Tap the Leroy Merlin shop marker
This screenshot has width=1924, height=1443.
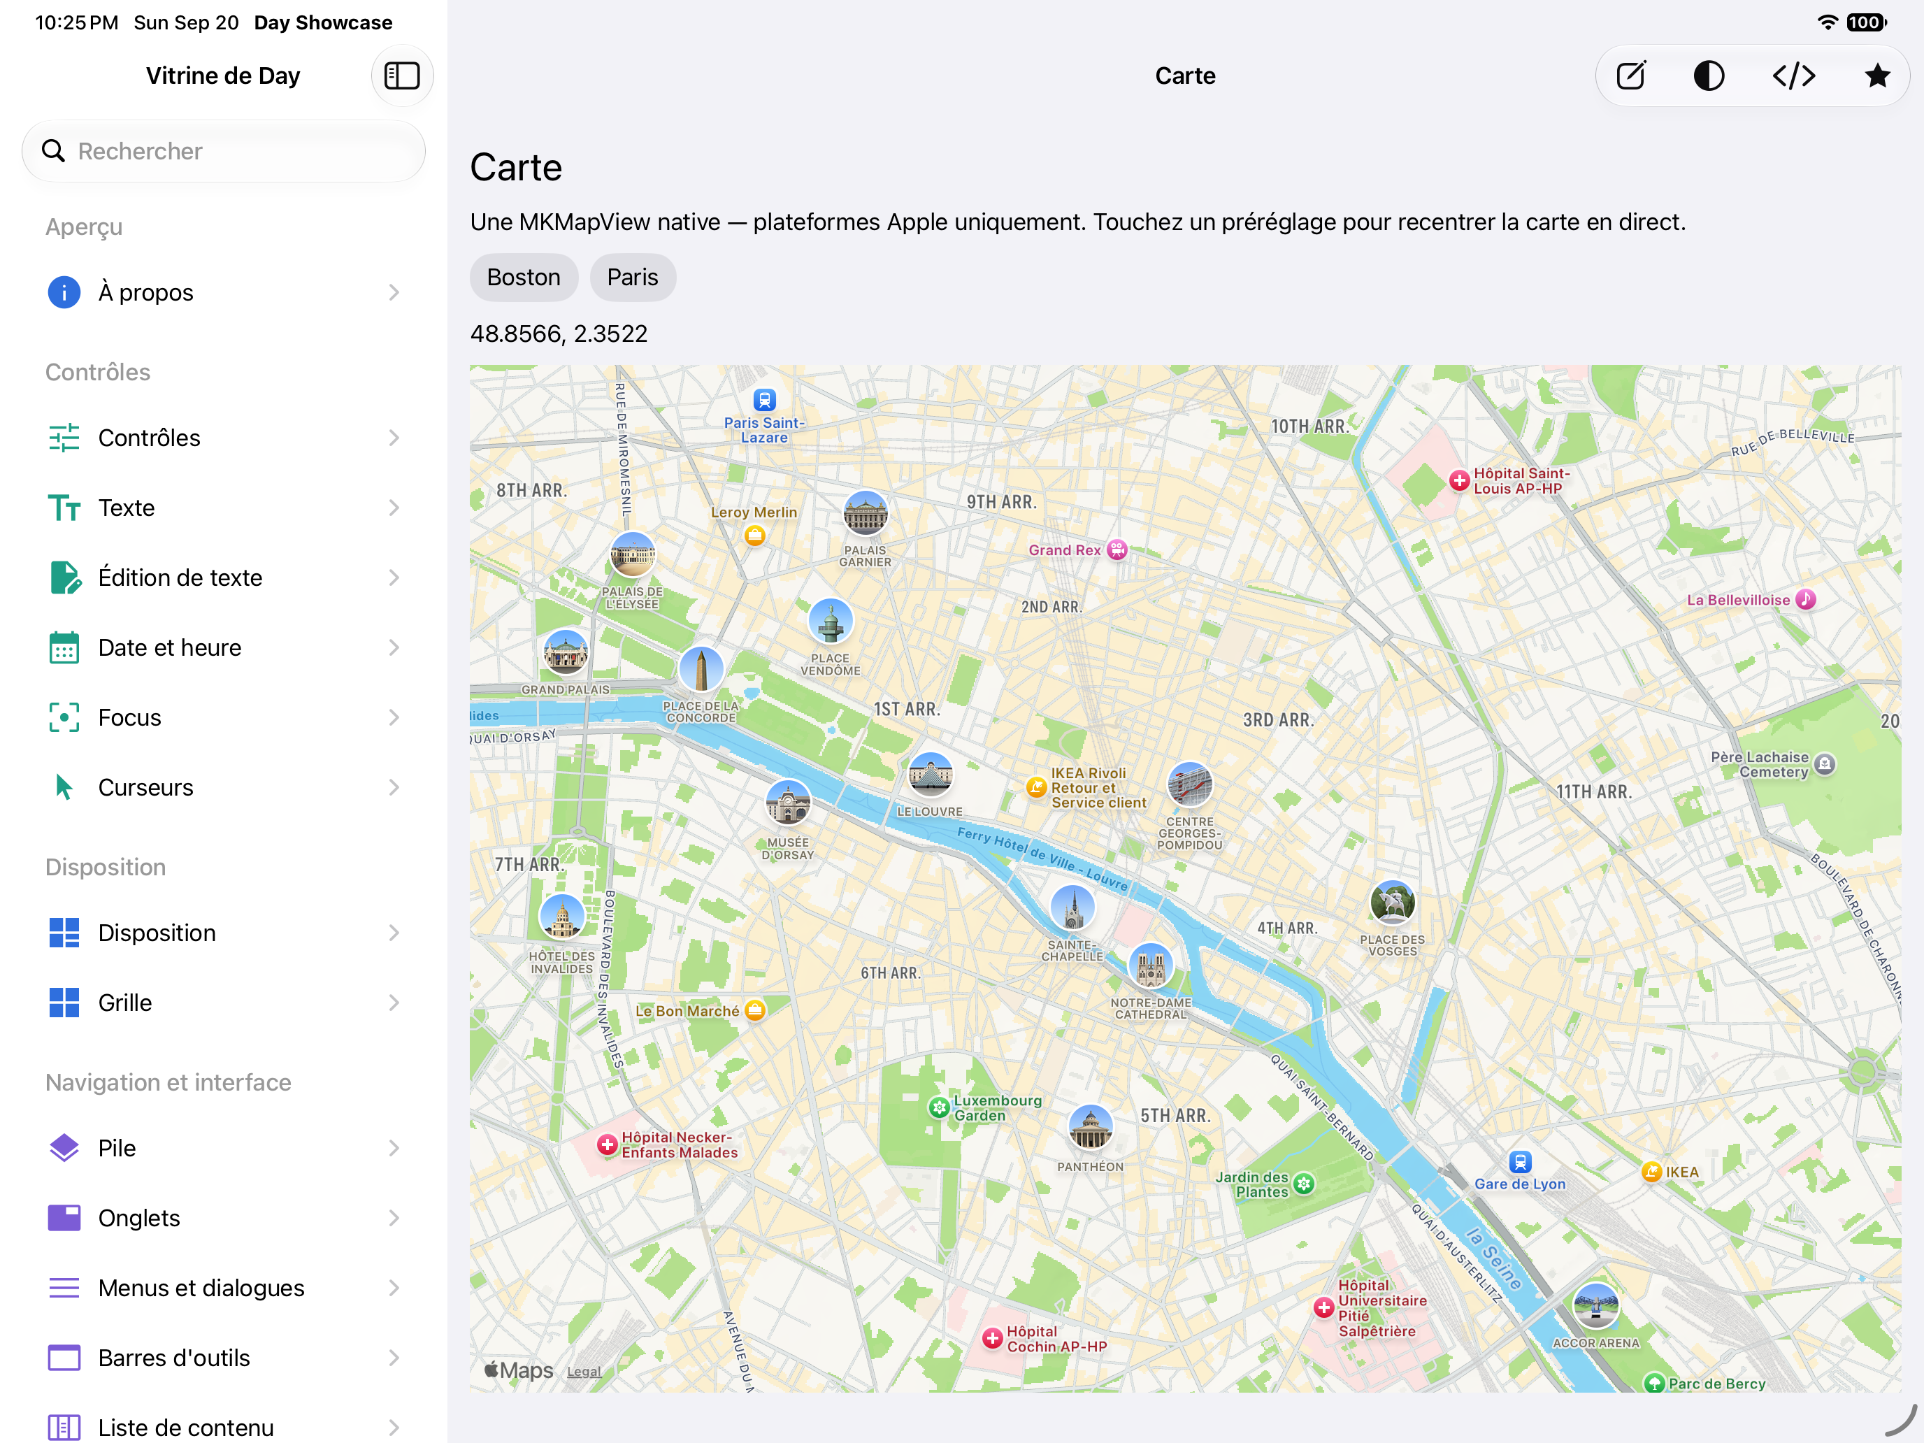click(x=755, y=535)
